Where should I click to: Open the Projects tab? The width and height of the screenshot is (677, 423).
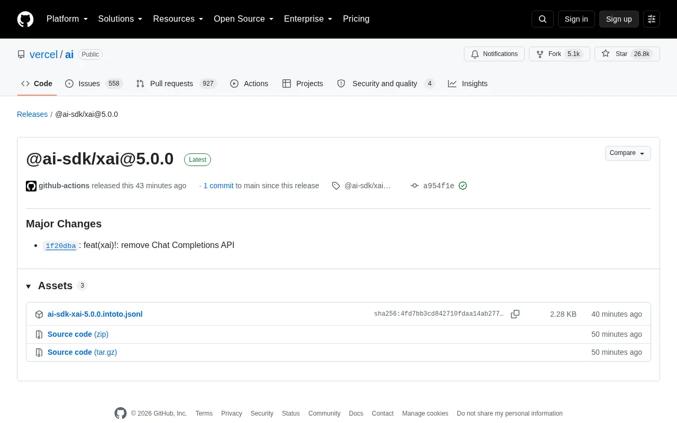(x=303, y=84)
